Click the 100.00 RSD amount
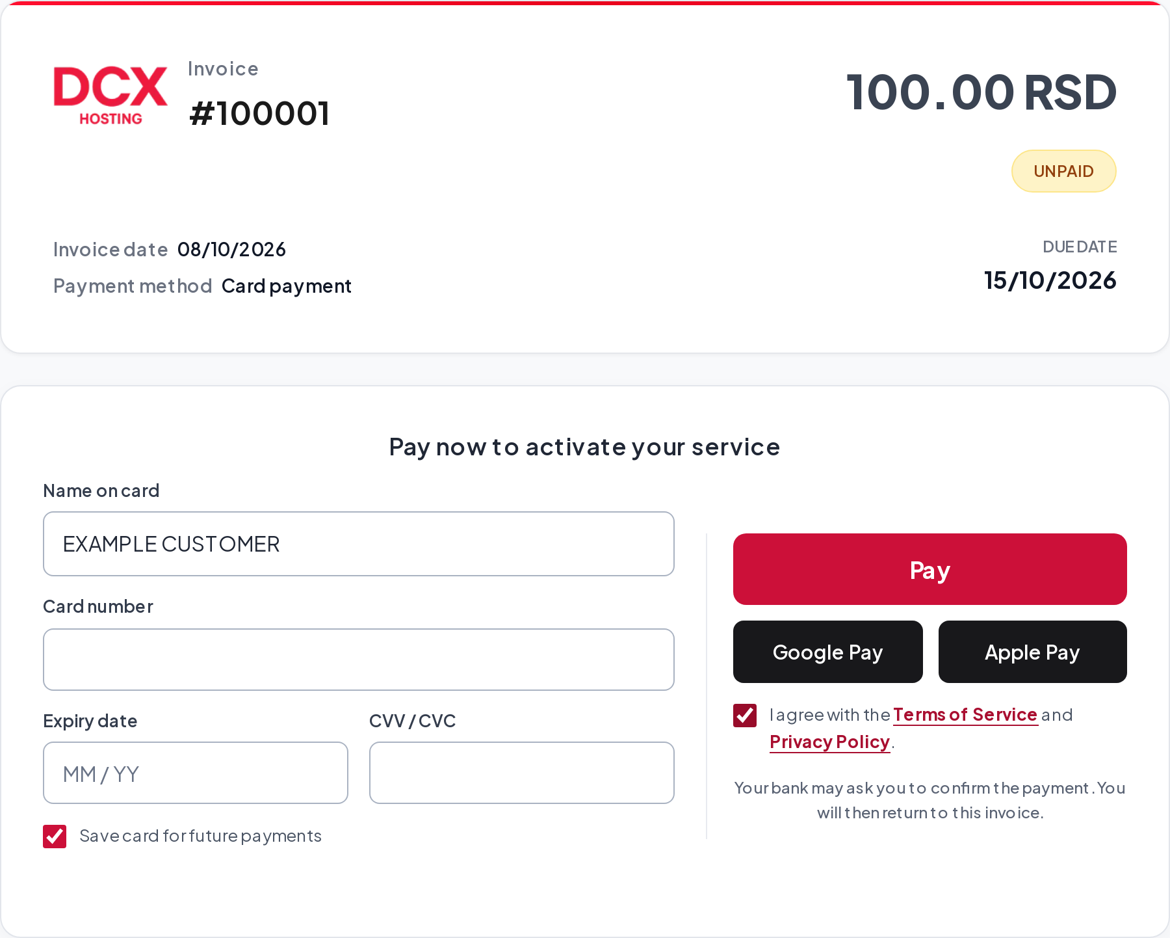The height and width of the screenshot is (938, 1170). click(981, 92)
